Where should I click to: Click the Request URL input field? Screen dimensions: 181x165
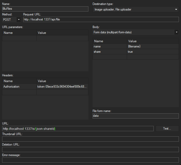(101, 19)
